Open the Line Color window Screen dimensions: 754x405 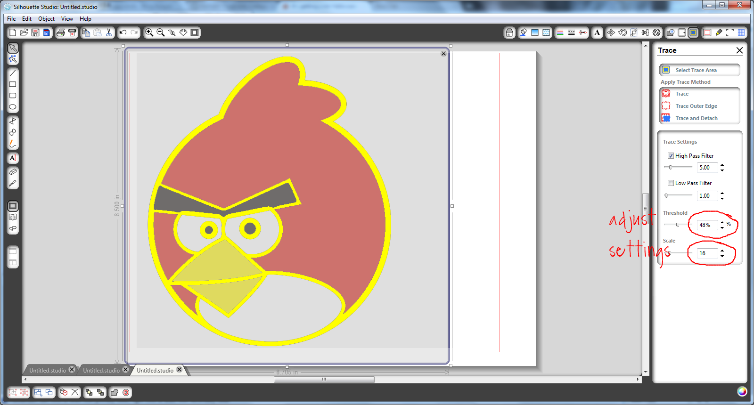560,32
